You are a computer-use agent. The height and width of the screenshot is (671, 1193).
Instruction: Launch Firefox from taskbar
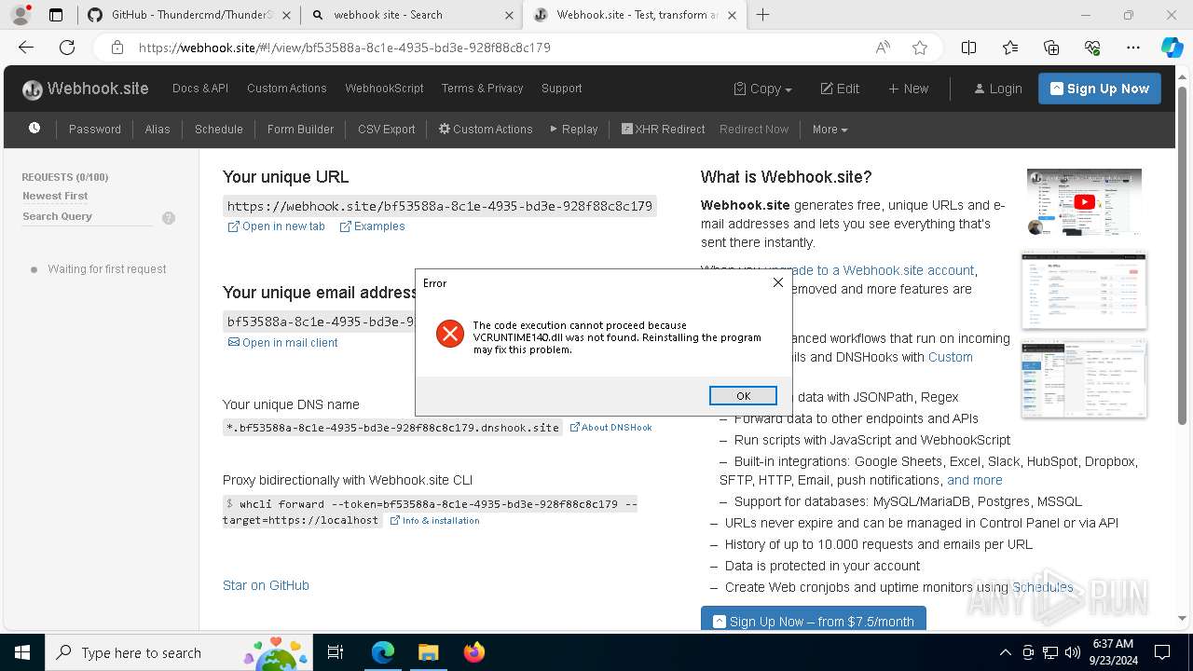(x=474, y=652)
